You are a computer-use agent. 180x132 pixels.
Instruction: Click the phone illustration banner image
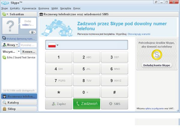[x=57, y=28]
